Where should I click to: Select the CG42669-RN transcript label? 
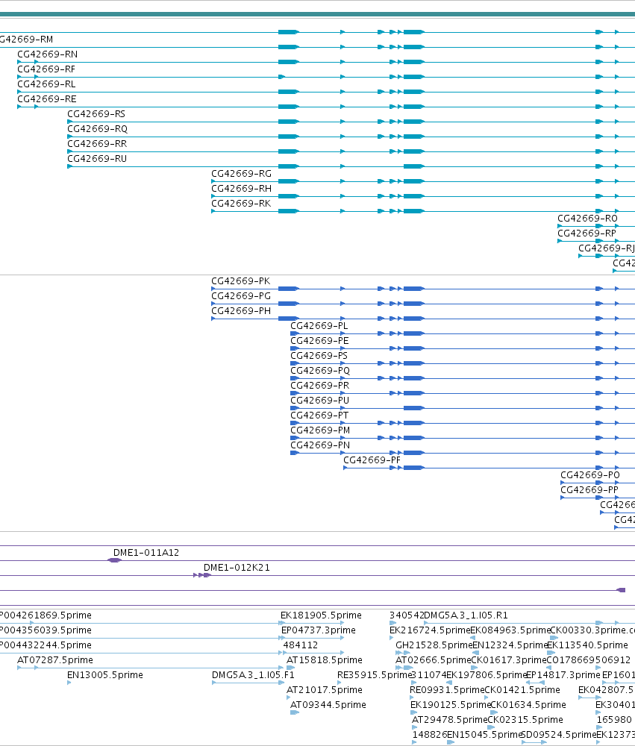coord(48,54)
